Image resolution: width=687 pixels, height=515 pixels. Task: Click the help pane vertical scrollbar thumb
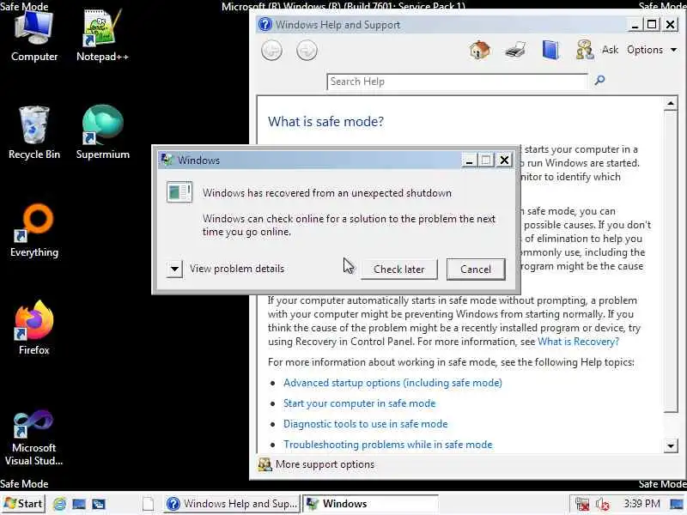click(671, 262)
